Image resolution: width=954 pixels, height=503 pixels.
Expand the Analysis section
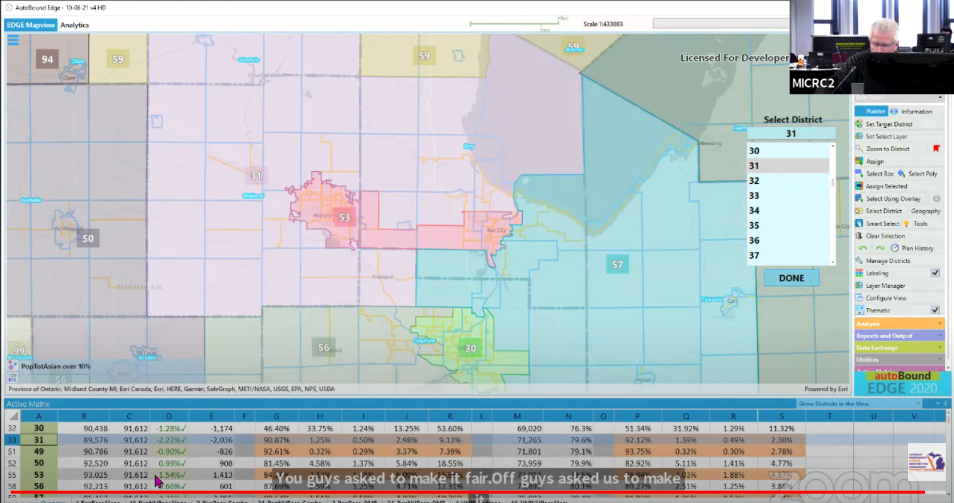coord(899,324)
